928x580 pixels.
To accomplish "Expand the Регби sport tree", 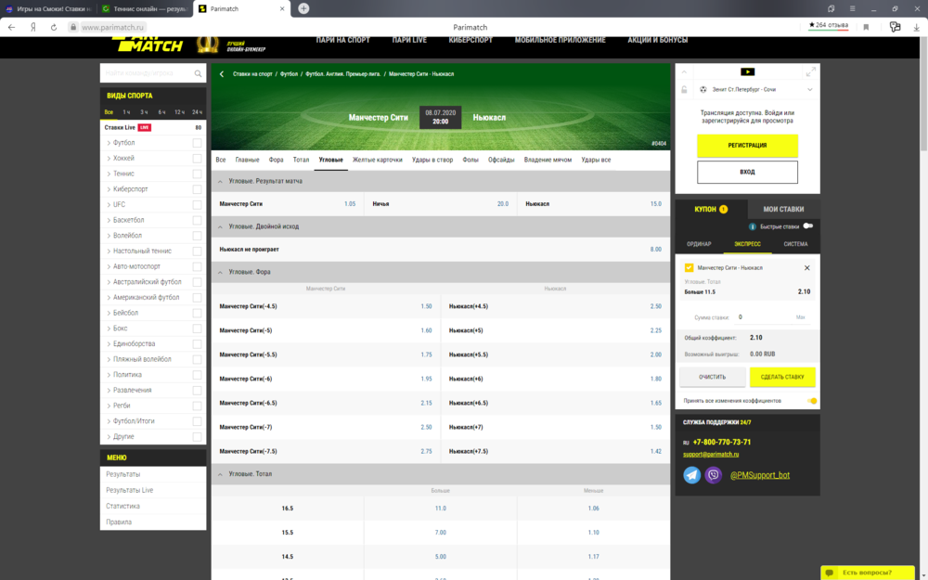I will tap(109, 406).
